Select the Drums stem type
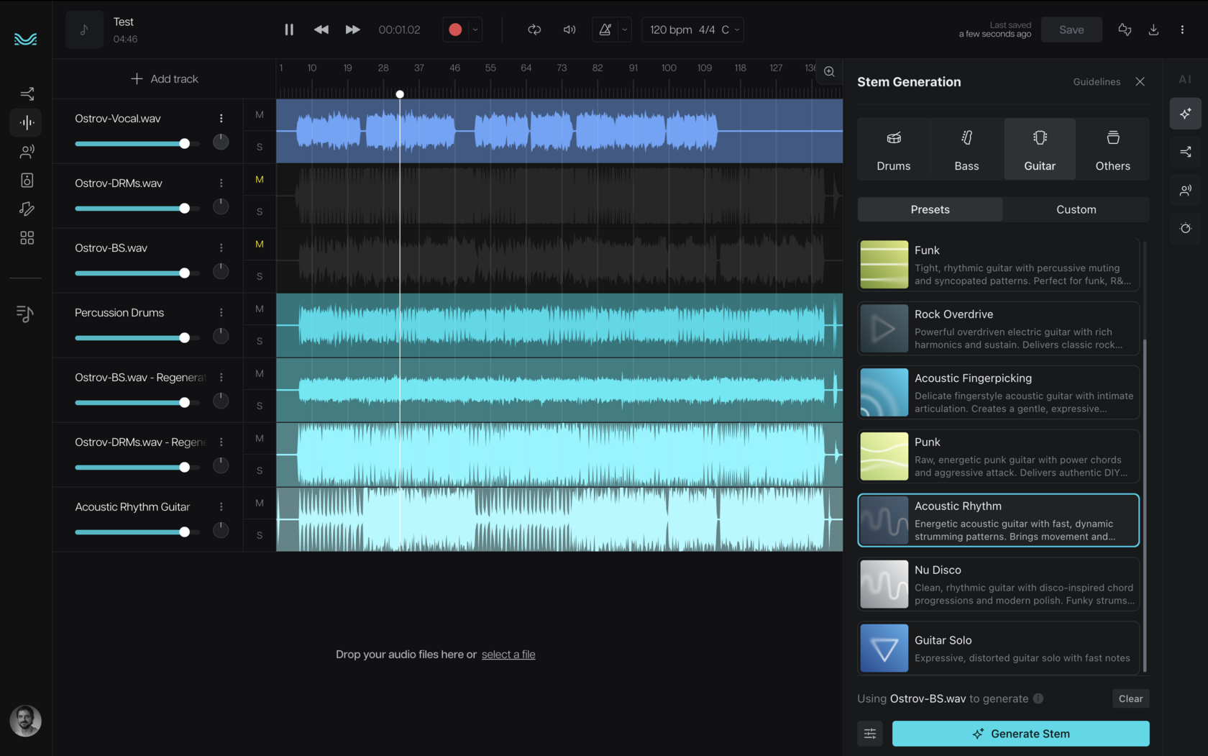Image resolution: width=1208 pixels, height=756 pixels. 893,150
